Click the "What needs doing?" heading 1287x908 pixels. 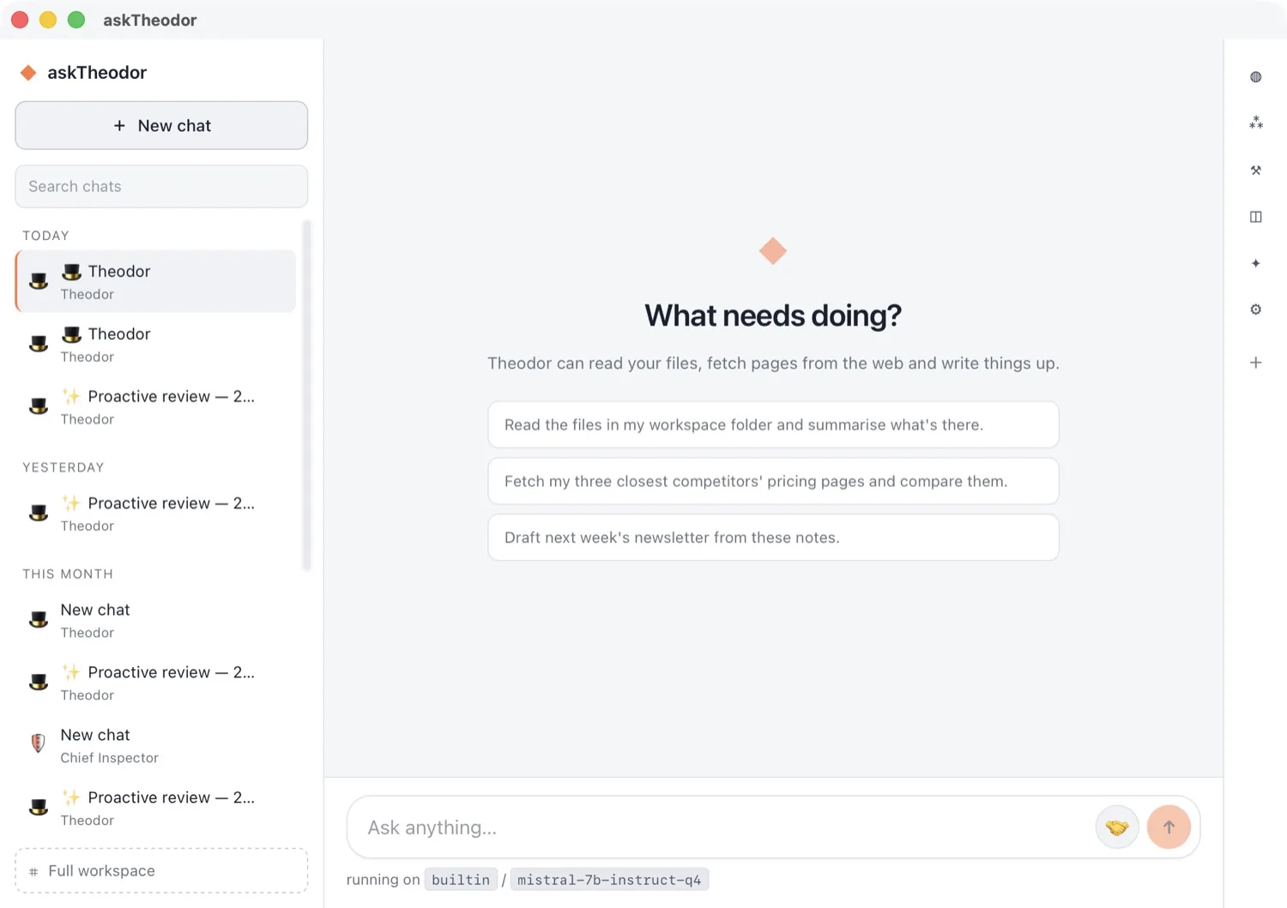pos(773,316)
